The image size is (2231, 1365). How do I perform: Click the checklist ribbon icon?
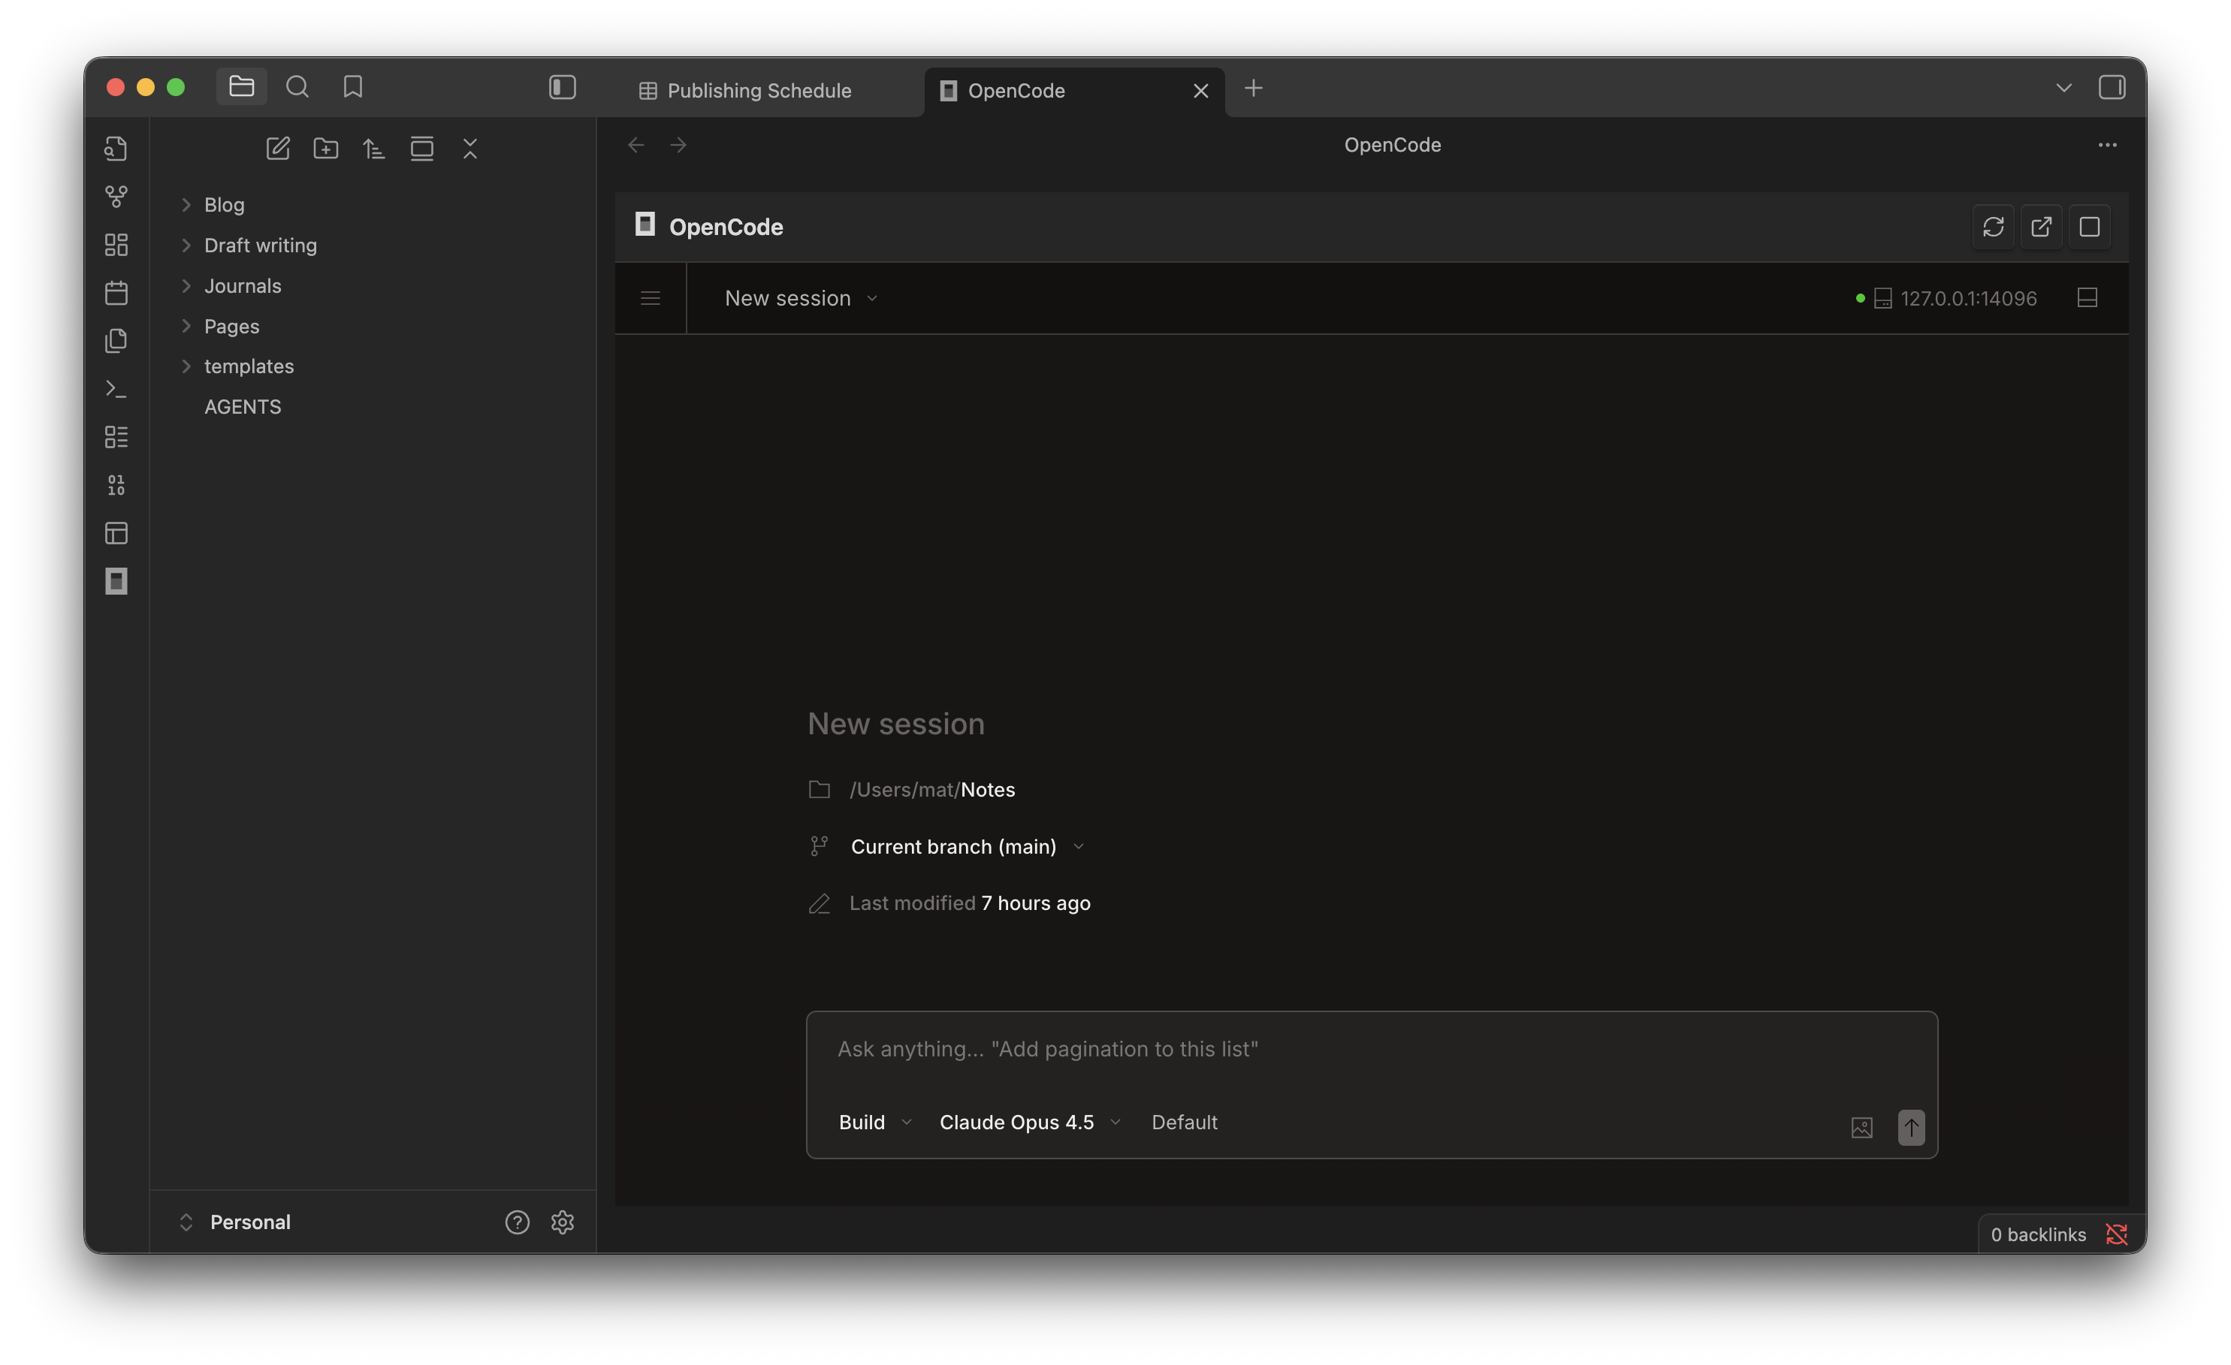(116, 437)
